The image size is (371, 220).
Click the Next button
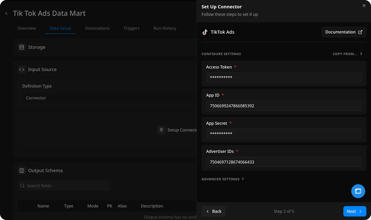355,211
